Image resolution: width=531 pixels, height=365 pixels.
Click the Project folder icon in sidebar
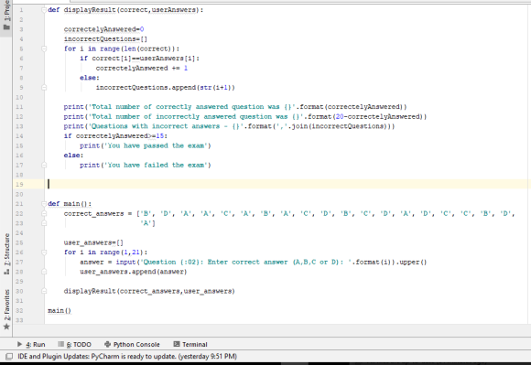pos(6,27)
